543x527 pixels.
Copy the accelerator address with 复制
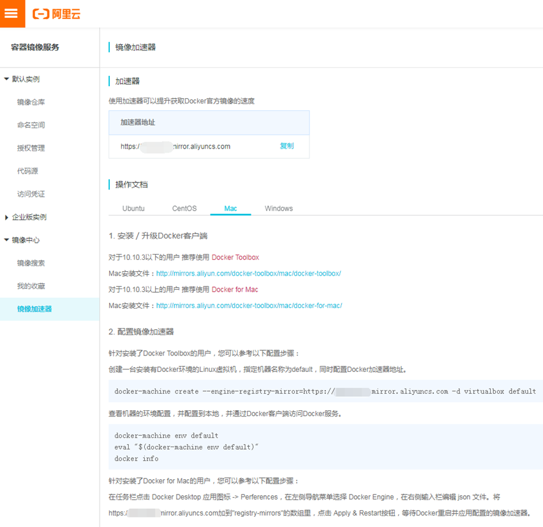(286, 146)
